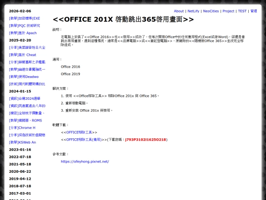Expand the 2026-02-06 date group
The width and height of the screenshot is (266, 200).
coord(20,11)
